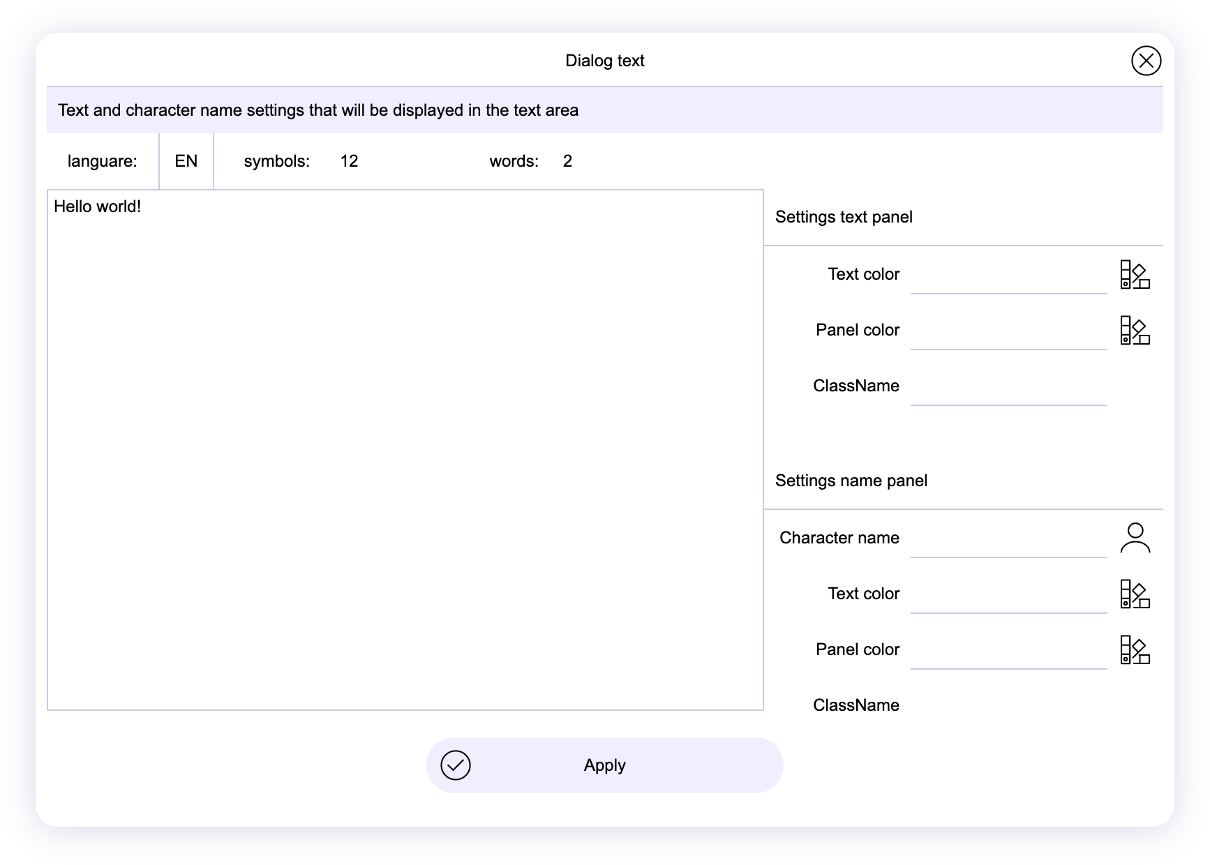Open color picker for name panel Panel color
1210x865 pixels.
(x=1135, y=649)
